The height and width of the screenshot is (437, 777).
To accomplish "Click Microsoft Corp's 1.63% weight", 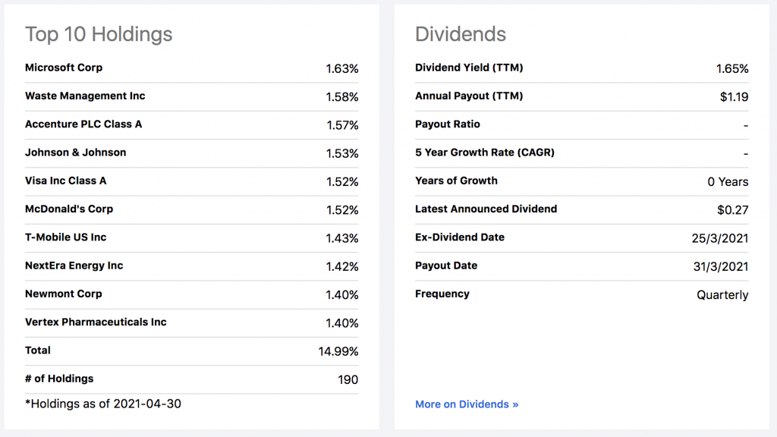I will click(x=342, y=69).
